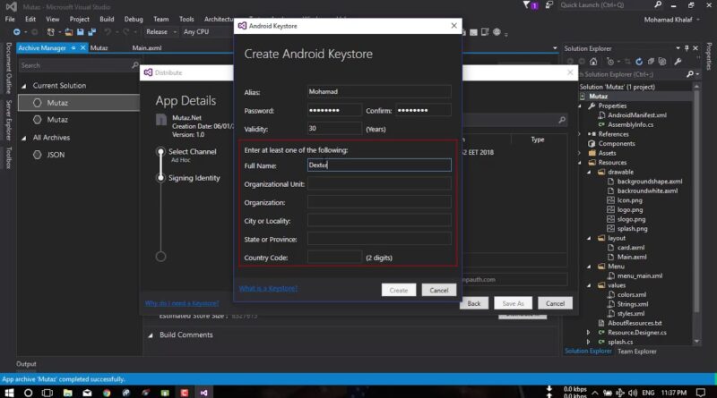Click the New Project toolbar icon
Screen dimensions: 717x398
(x=51, y=32)
